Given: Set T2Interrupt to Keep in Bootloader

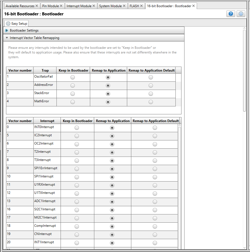Looking at the screenshot, I should coord(77,152).
